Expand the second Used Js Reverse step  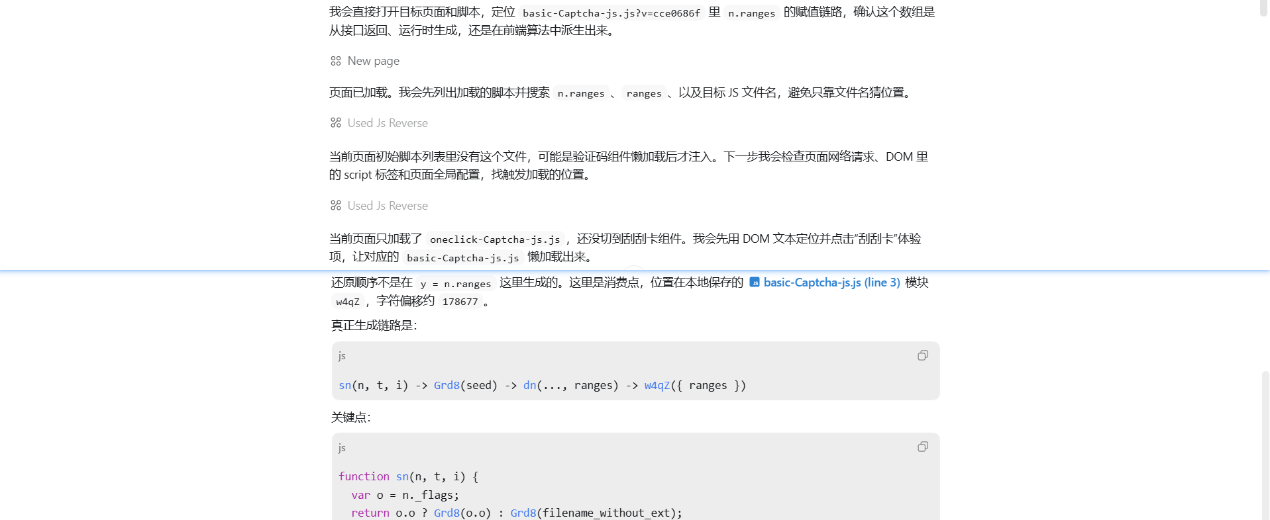point(388,206)
